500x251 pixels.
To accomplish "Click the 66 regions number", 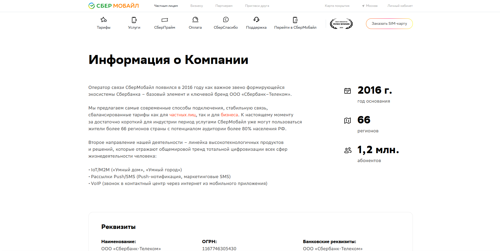I will (364, 120).
